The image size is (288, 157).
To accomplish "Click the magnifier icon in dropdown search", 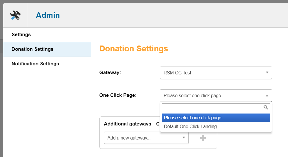I will point(266,107).
